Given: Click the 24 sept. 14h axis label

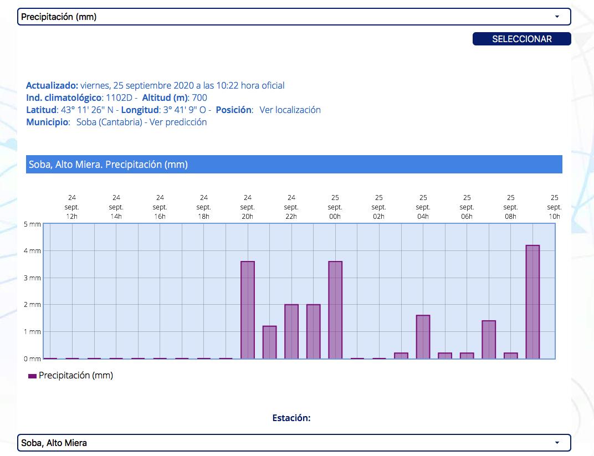Looking at the screenshot, I should click(x=116, y=207).
